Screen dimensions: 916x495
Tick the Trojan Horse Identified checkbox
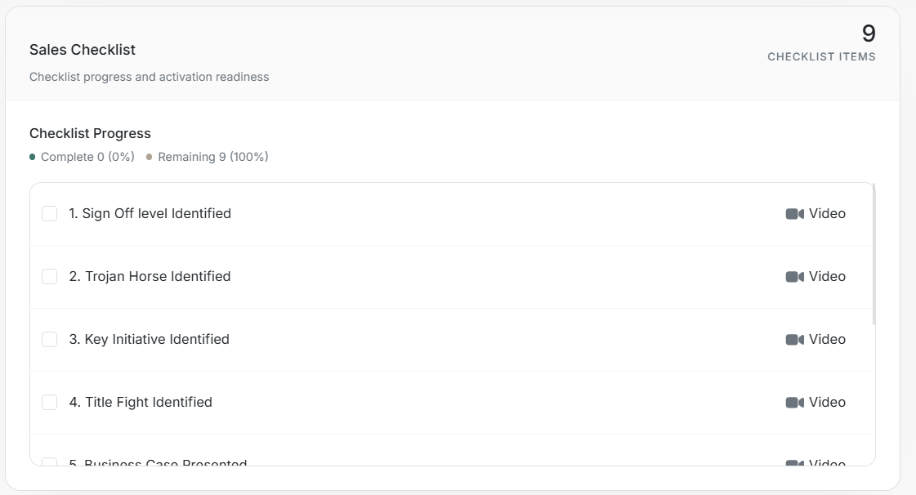click(x=50, y=277)
